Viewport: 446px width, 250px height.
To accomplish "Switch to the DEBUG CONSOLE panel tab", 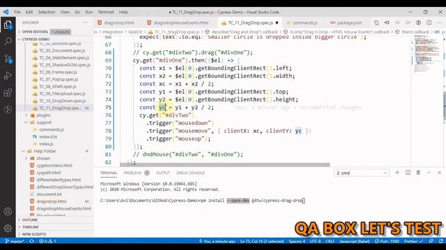I will [190, 173].
